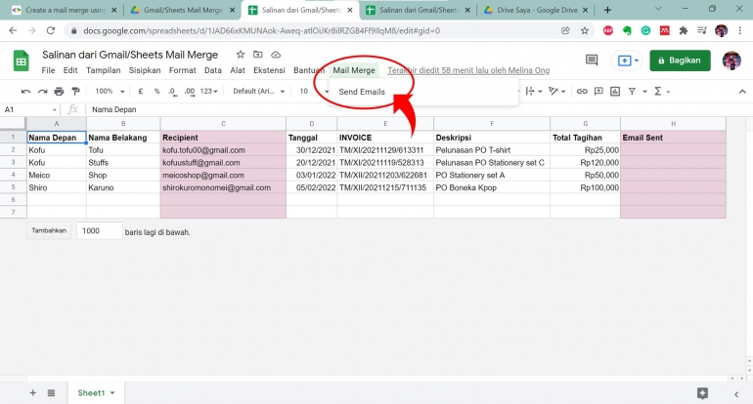Open the Sisipkan menu
The height and width of the screenshot is (404, 753).
point(145,70)
